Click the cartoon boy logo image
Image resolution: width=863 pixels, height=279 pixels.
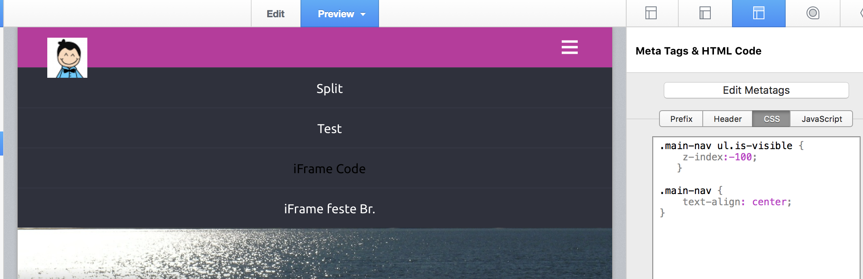point(67,58)
